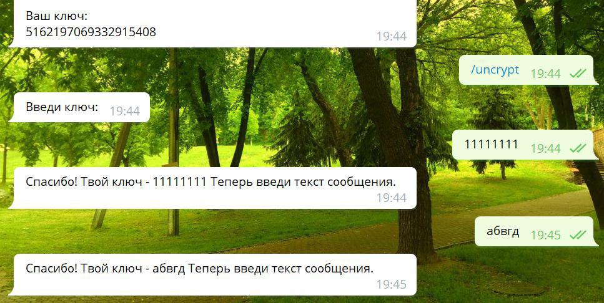This screenshot has width=604, height=303.
Task: Click 19:45 timestamp on 'Твой ключ - абвгд' reply
Action: click(x=392, y=284)
